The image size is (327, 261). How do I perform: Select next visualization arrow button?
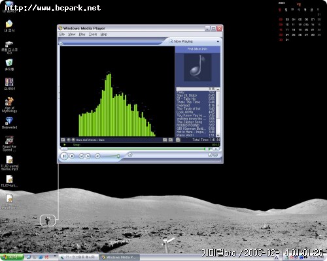point(73,140)
